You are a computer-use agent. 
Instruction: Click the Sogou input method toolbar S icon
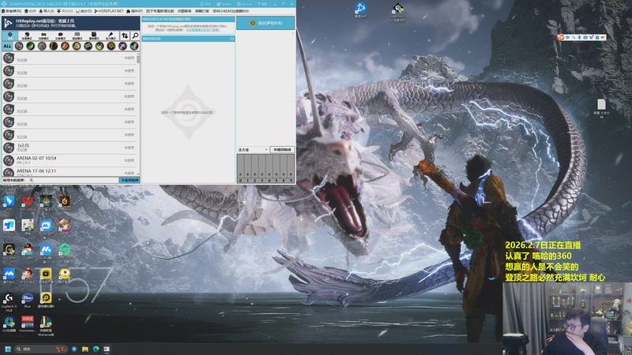point(560,37)
